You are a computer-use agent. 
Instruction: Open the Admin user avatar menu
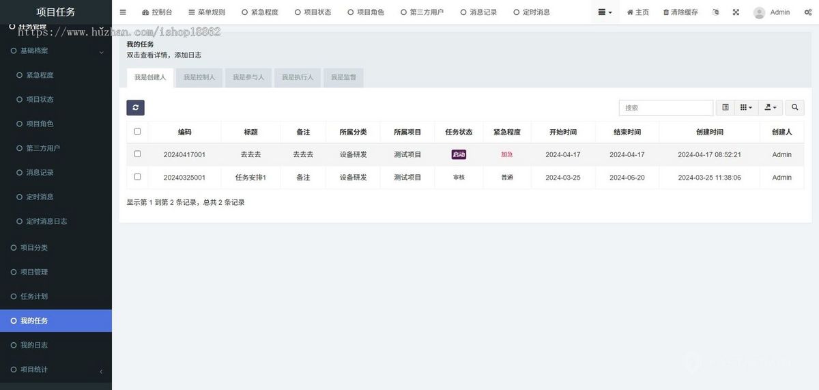(x=771, y=12)
